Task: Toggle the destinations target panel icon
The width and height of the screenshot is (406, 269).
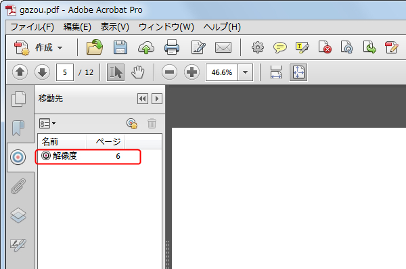Action: (x=18, y=157)
